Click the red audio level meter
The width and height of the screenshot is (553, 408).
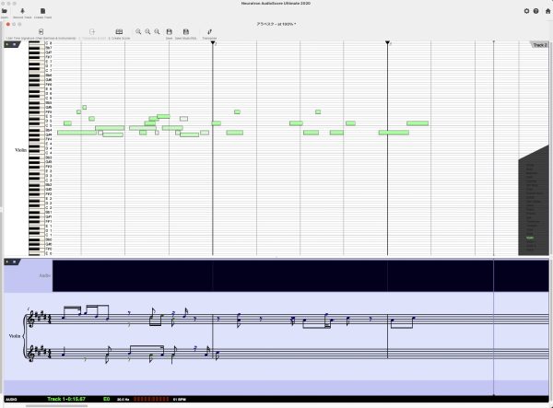coord(151,400)
